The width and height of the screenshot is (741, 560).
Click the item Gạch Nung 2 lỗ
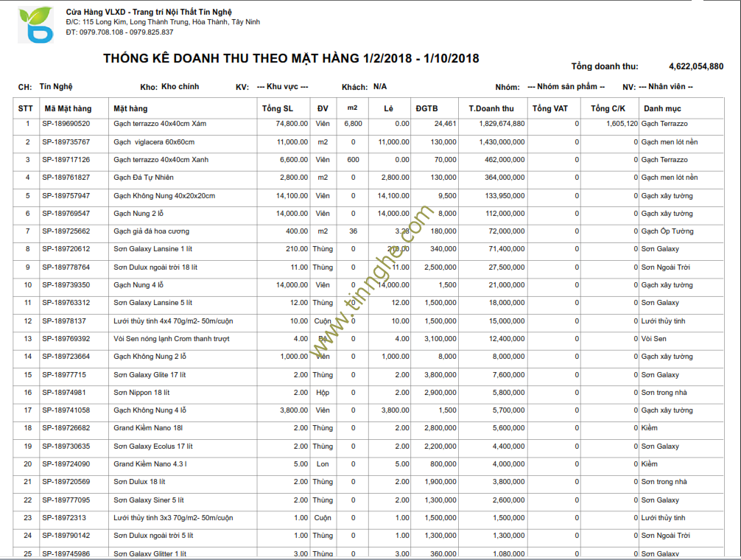click(x=138, y=214)
